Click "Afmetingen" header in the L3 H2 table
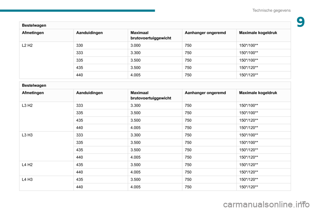Viewport: 315px width, 210px height. pyautogui.click(x=33, y=93)
